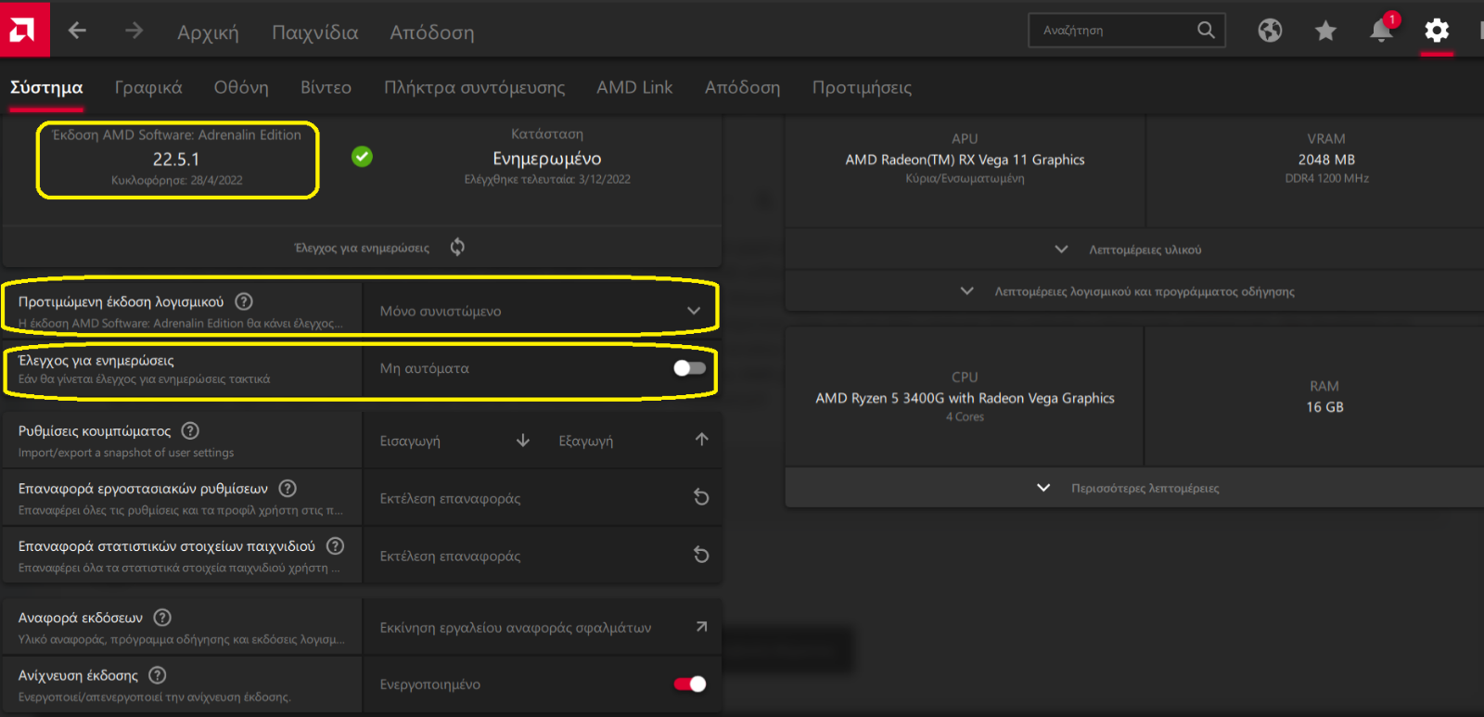
Task: Open notifications bell icon
Action: [x=1381, y=31]
